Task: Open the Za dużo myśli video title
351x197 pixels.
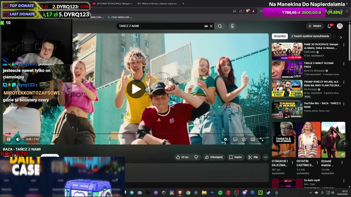Action: 312,180
